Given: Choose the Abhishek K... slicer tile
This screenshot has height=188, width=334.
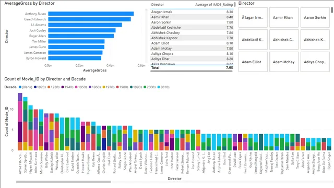Looking at the screenshot, I should pos(315,40).
